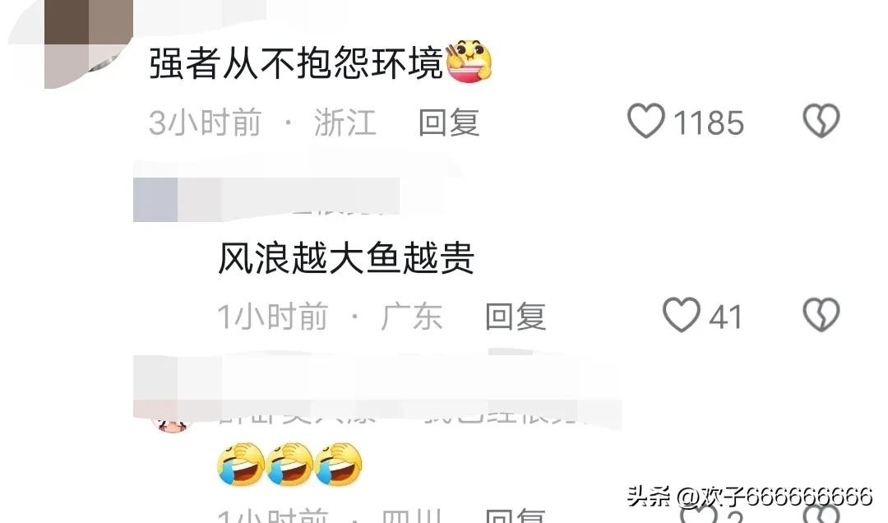Tap the 1185 like count
This screenshot has height=523, width=888.
coord(709,123)
